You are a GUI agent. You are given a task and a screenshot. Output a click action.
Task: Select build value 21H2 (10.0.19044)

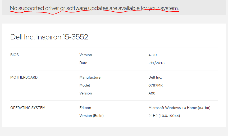[164, 116]
